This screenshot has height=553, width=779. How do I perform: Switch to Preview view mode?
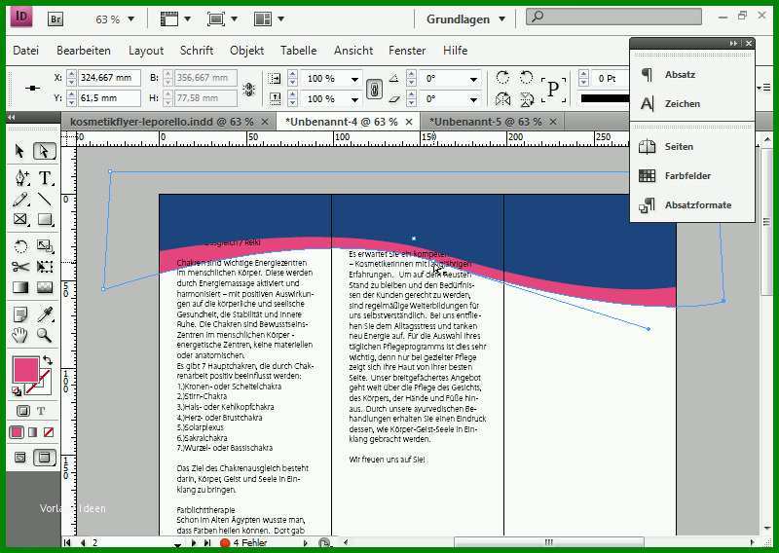point(44,458)
